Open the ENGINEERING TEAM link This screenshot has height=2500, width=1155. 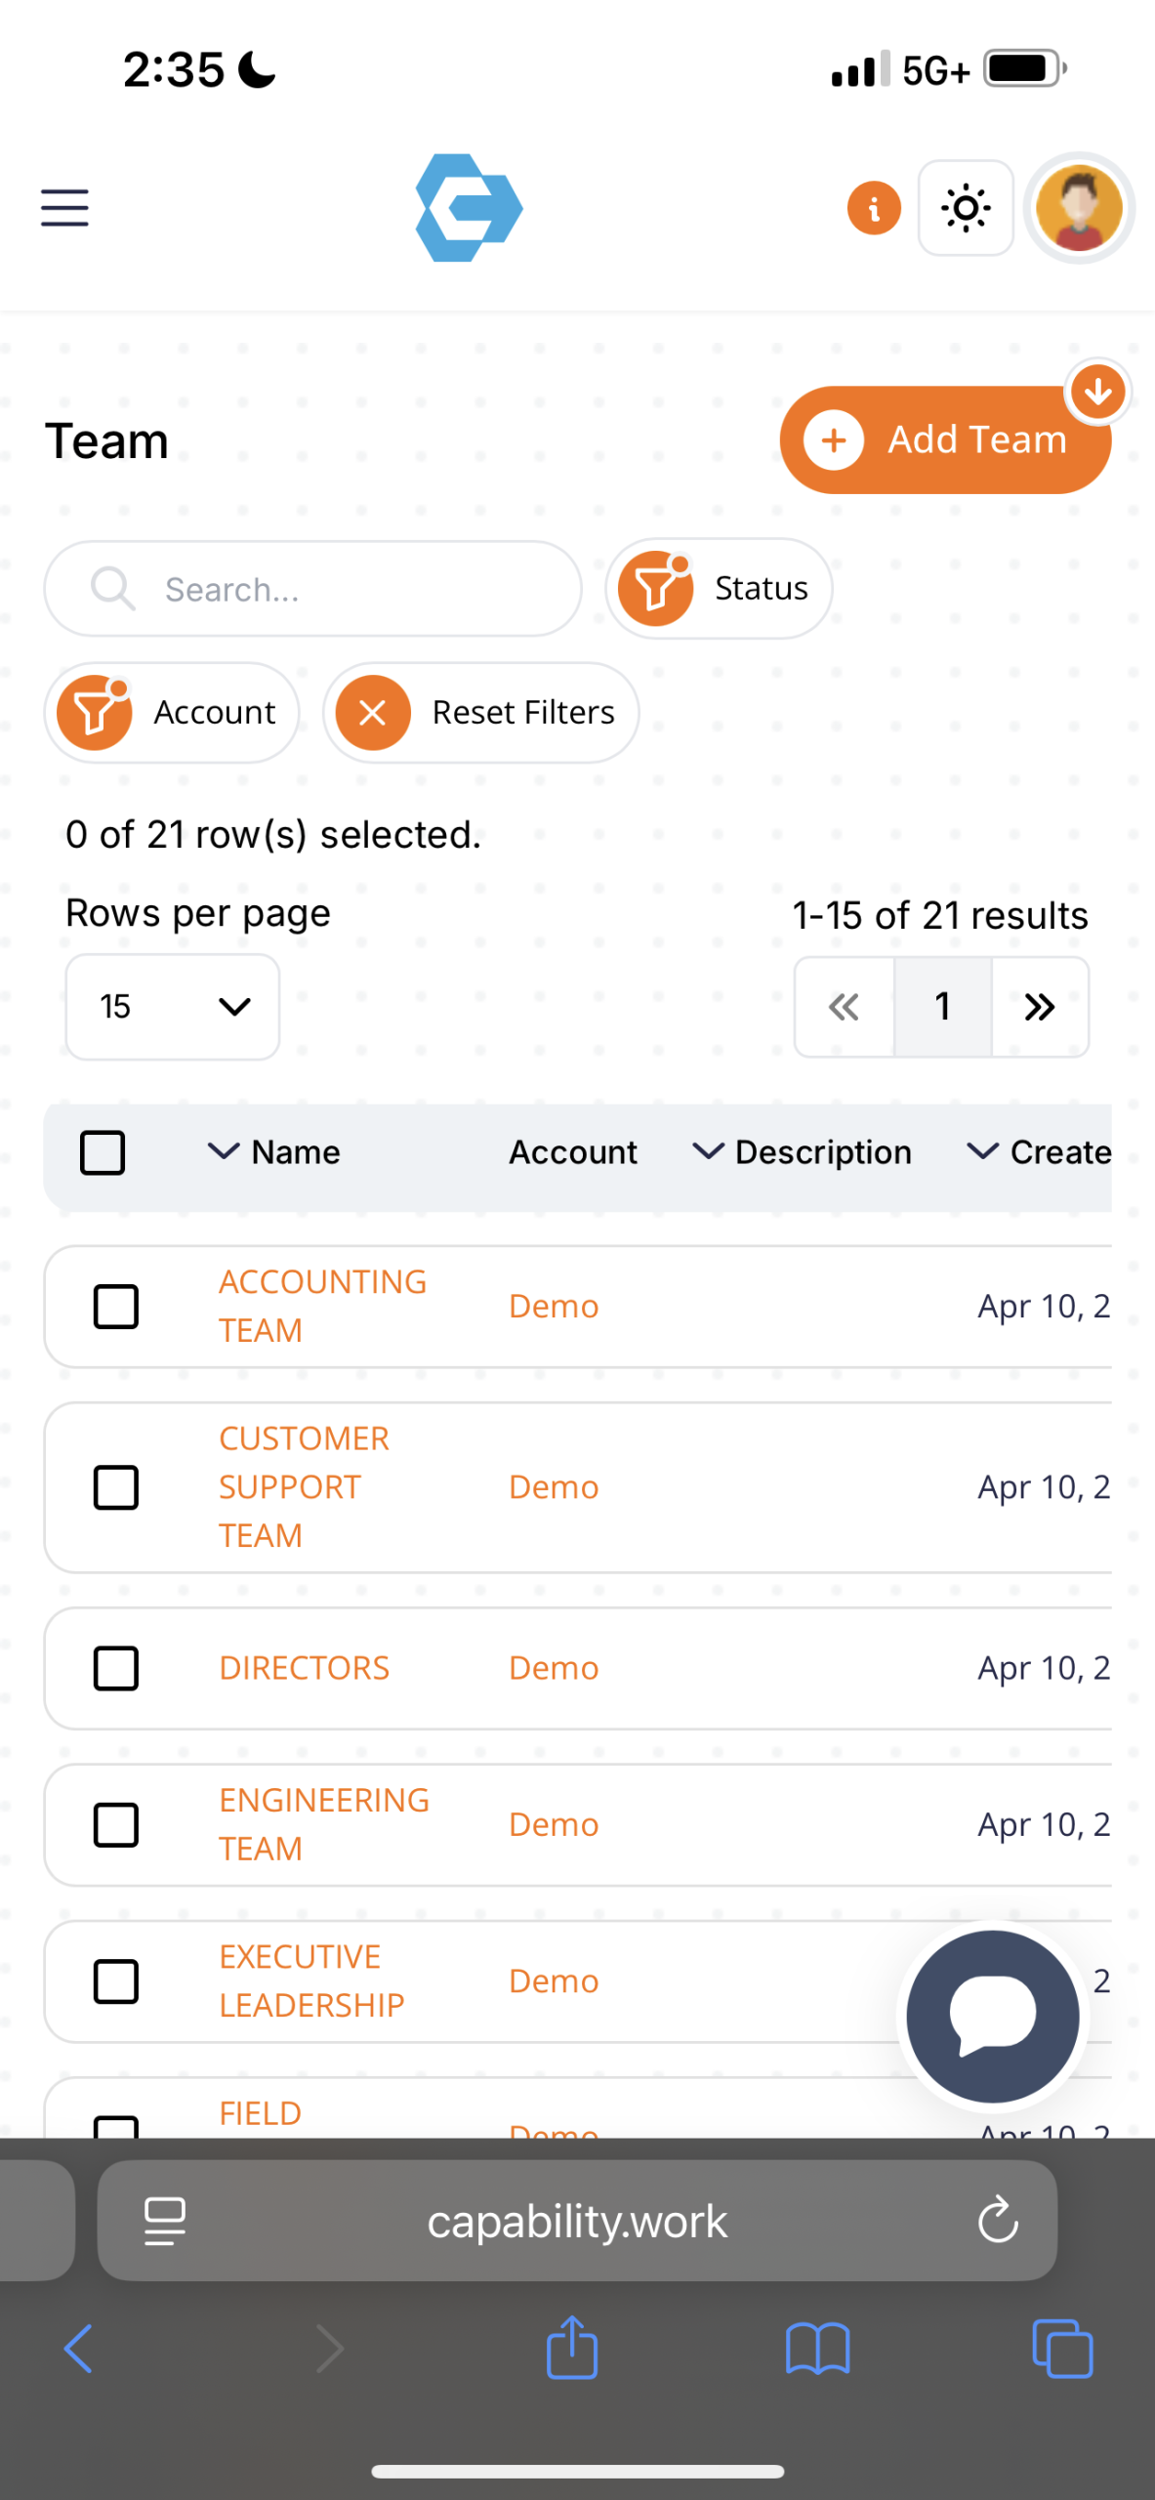tap(323, 1823)
